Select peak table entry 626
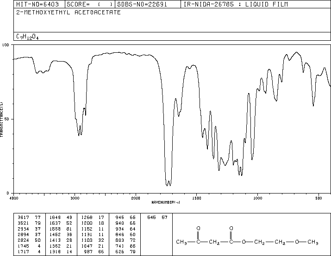The image size is (331, 256). tap(120, 252)
